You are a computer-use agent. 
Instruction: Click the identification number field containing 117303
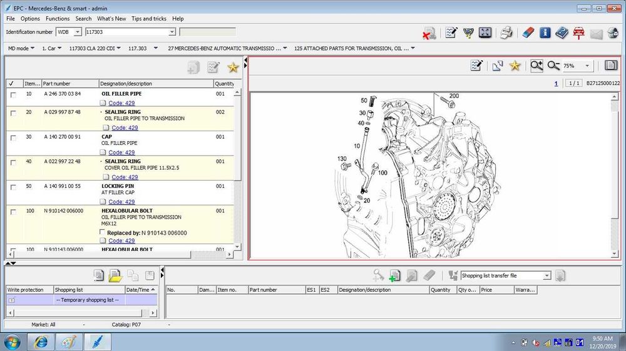pyautogui.click(x=125, y=32)
